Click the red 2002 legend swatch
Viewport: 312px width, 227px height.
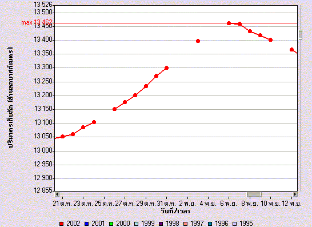tap(62, 224)
